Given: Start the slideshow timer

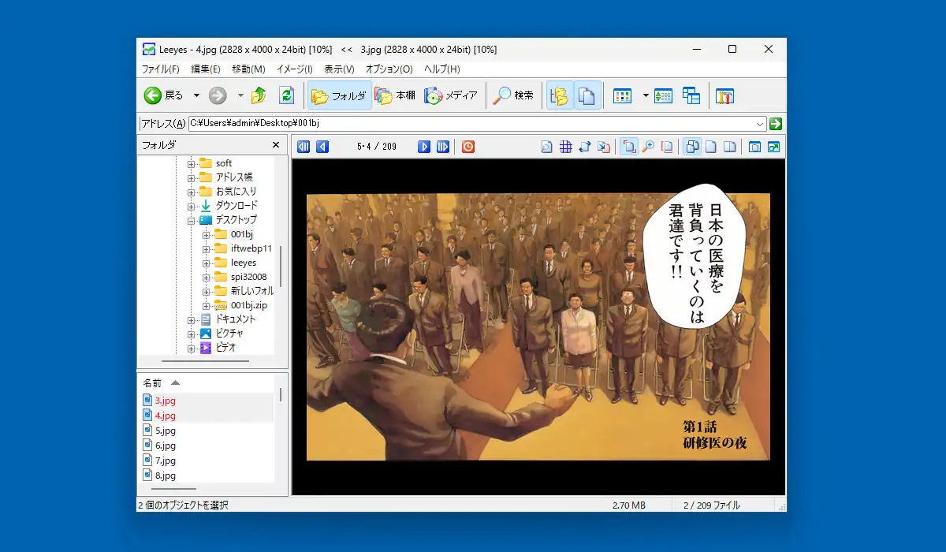Looking at the screenshot, I should tap(467, 146).
